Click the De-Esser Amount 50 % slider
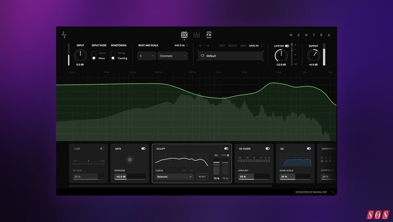 254,176
